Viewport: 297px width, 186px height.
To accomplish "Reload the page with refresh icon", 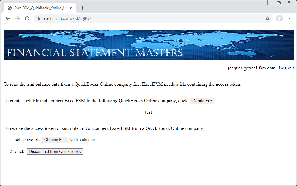I will (27, 18).
